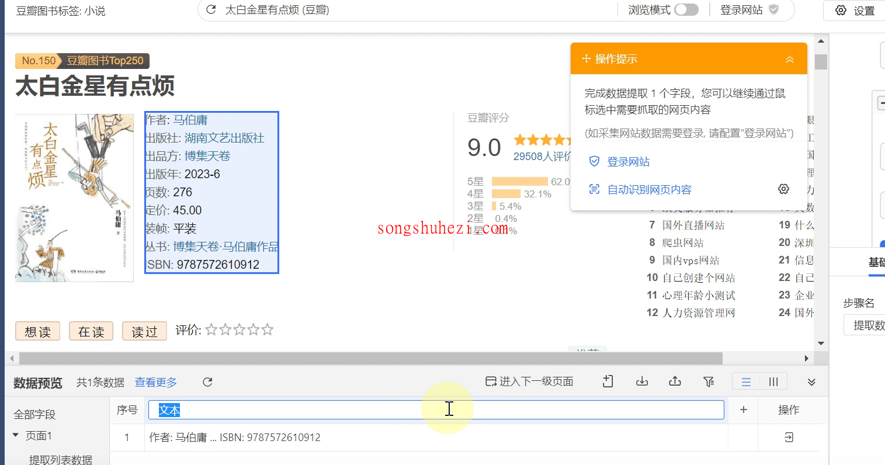Toggle the 浏览模式 switch
This screenshot has height=465, width=885.
point(686,10)
